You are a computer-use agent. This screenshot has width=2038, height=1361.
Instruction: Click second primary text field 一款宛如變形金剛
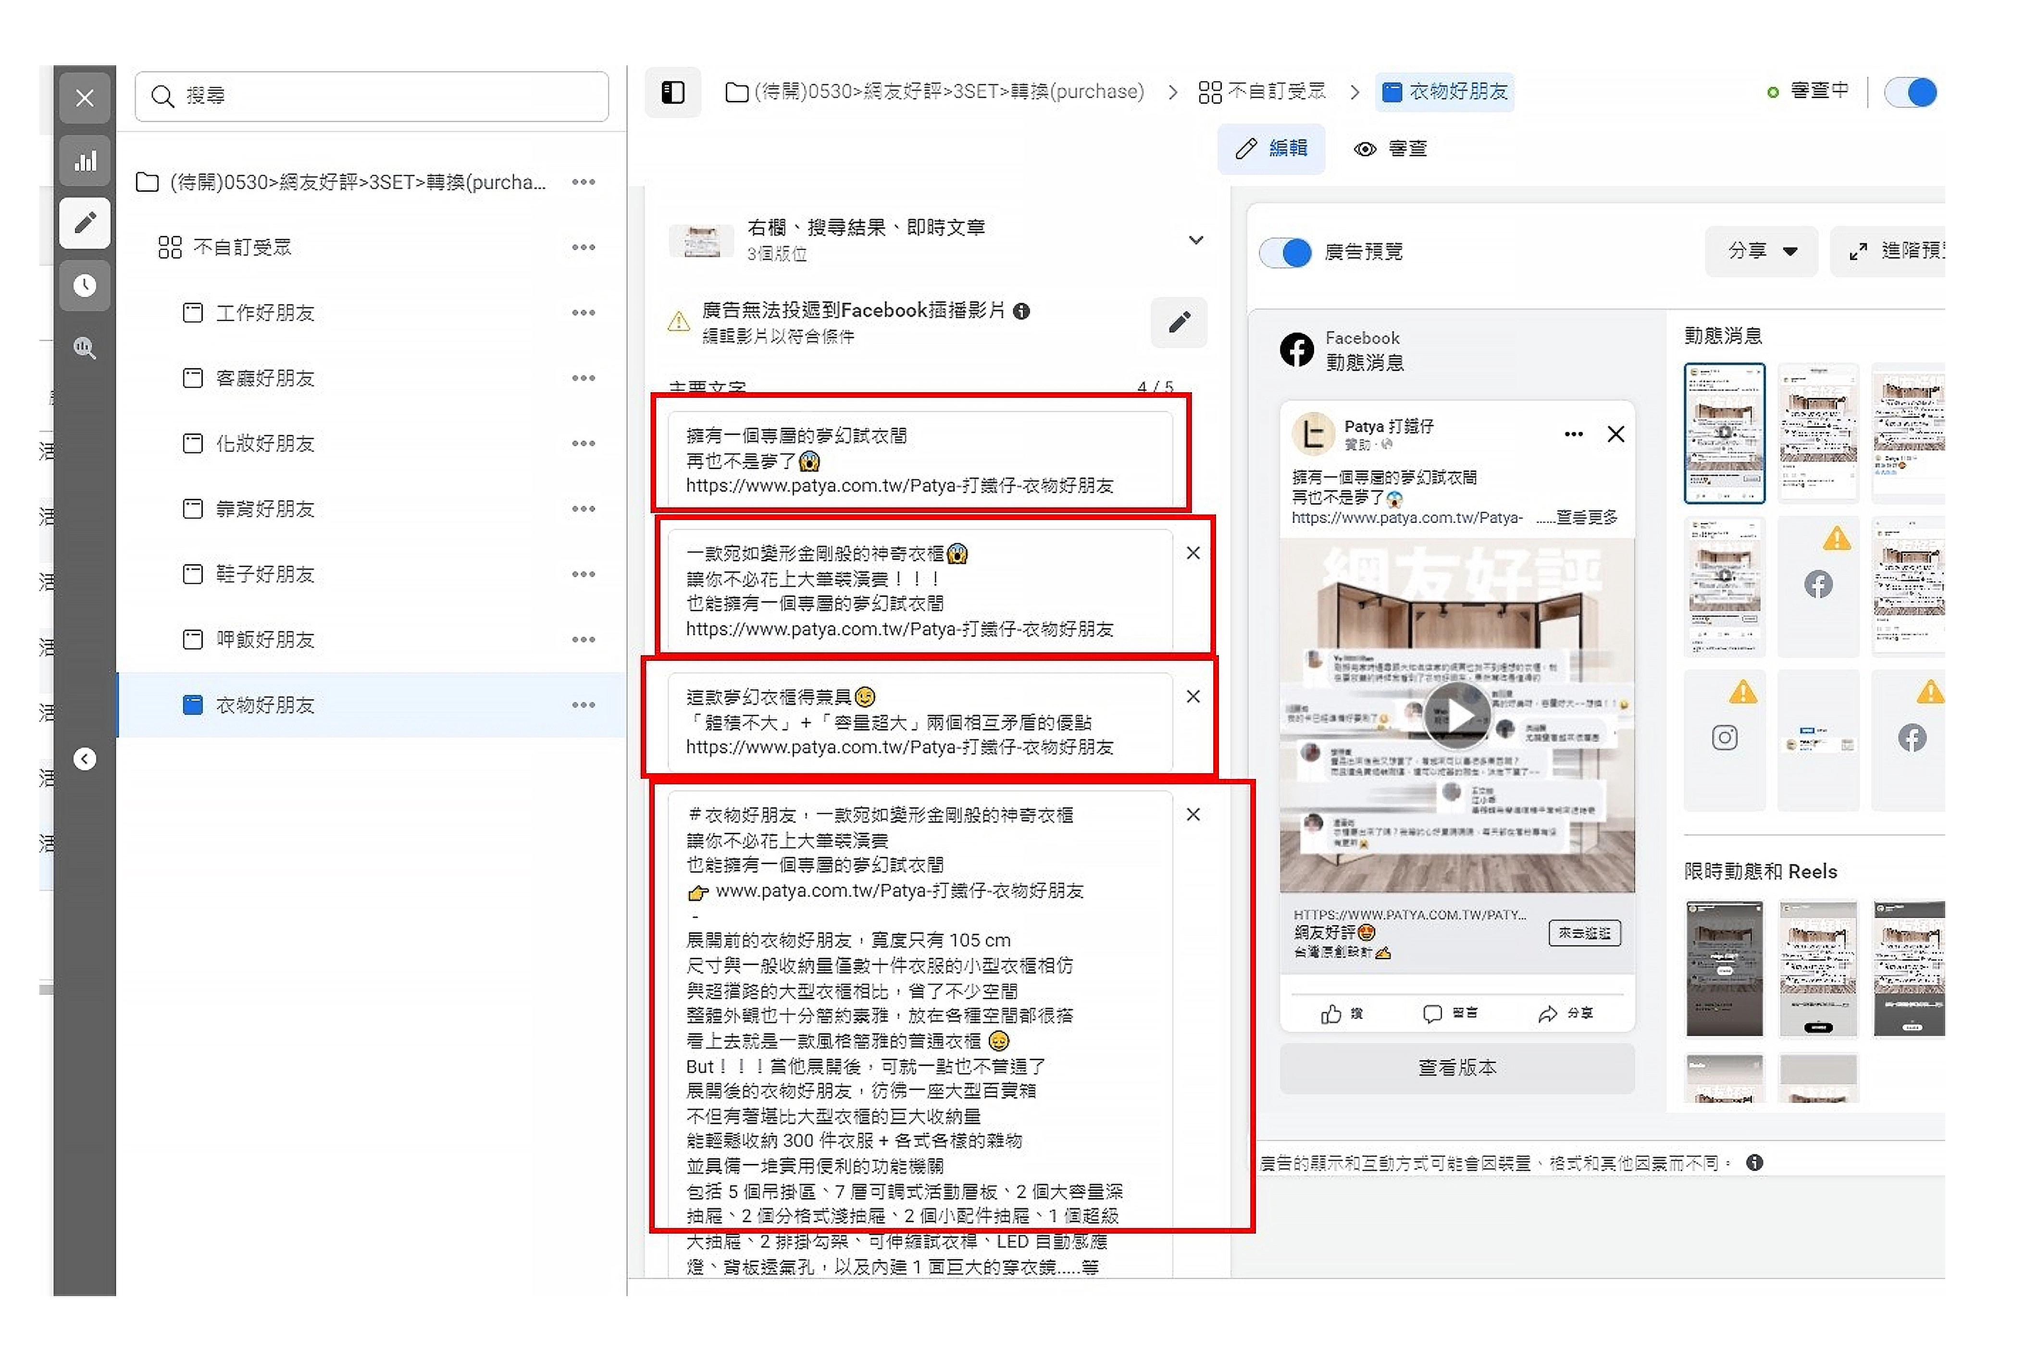[x=920, y=590]
